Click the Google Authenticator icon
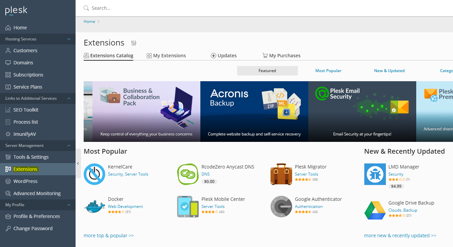This screenshot has width=453, height=247. [281, 207]
